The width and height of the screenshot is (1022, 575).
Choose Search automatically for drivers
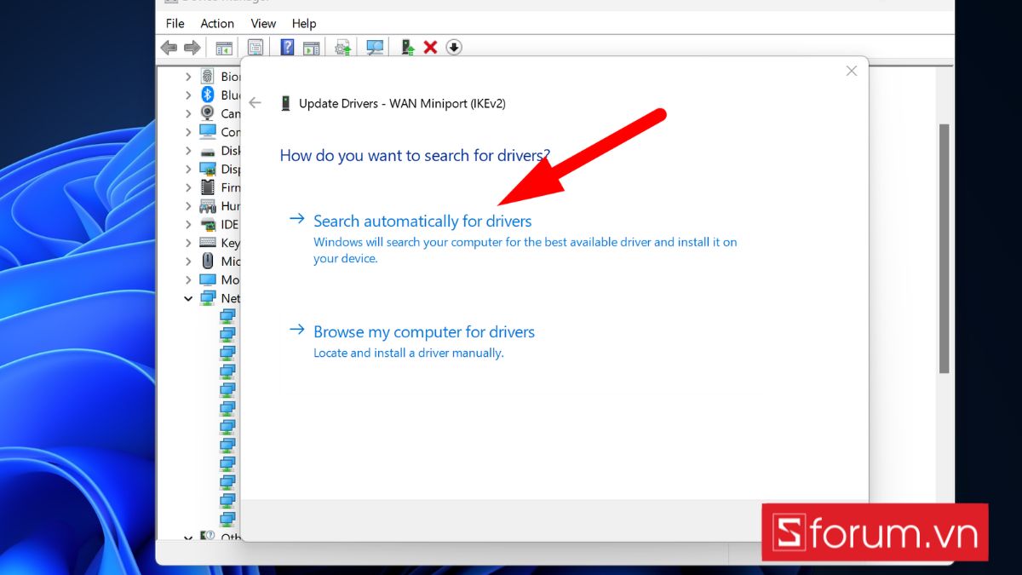coord(422,221)
